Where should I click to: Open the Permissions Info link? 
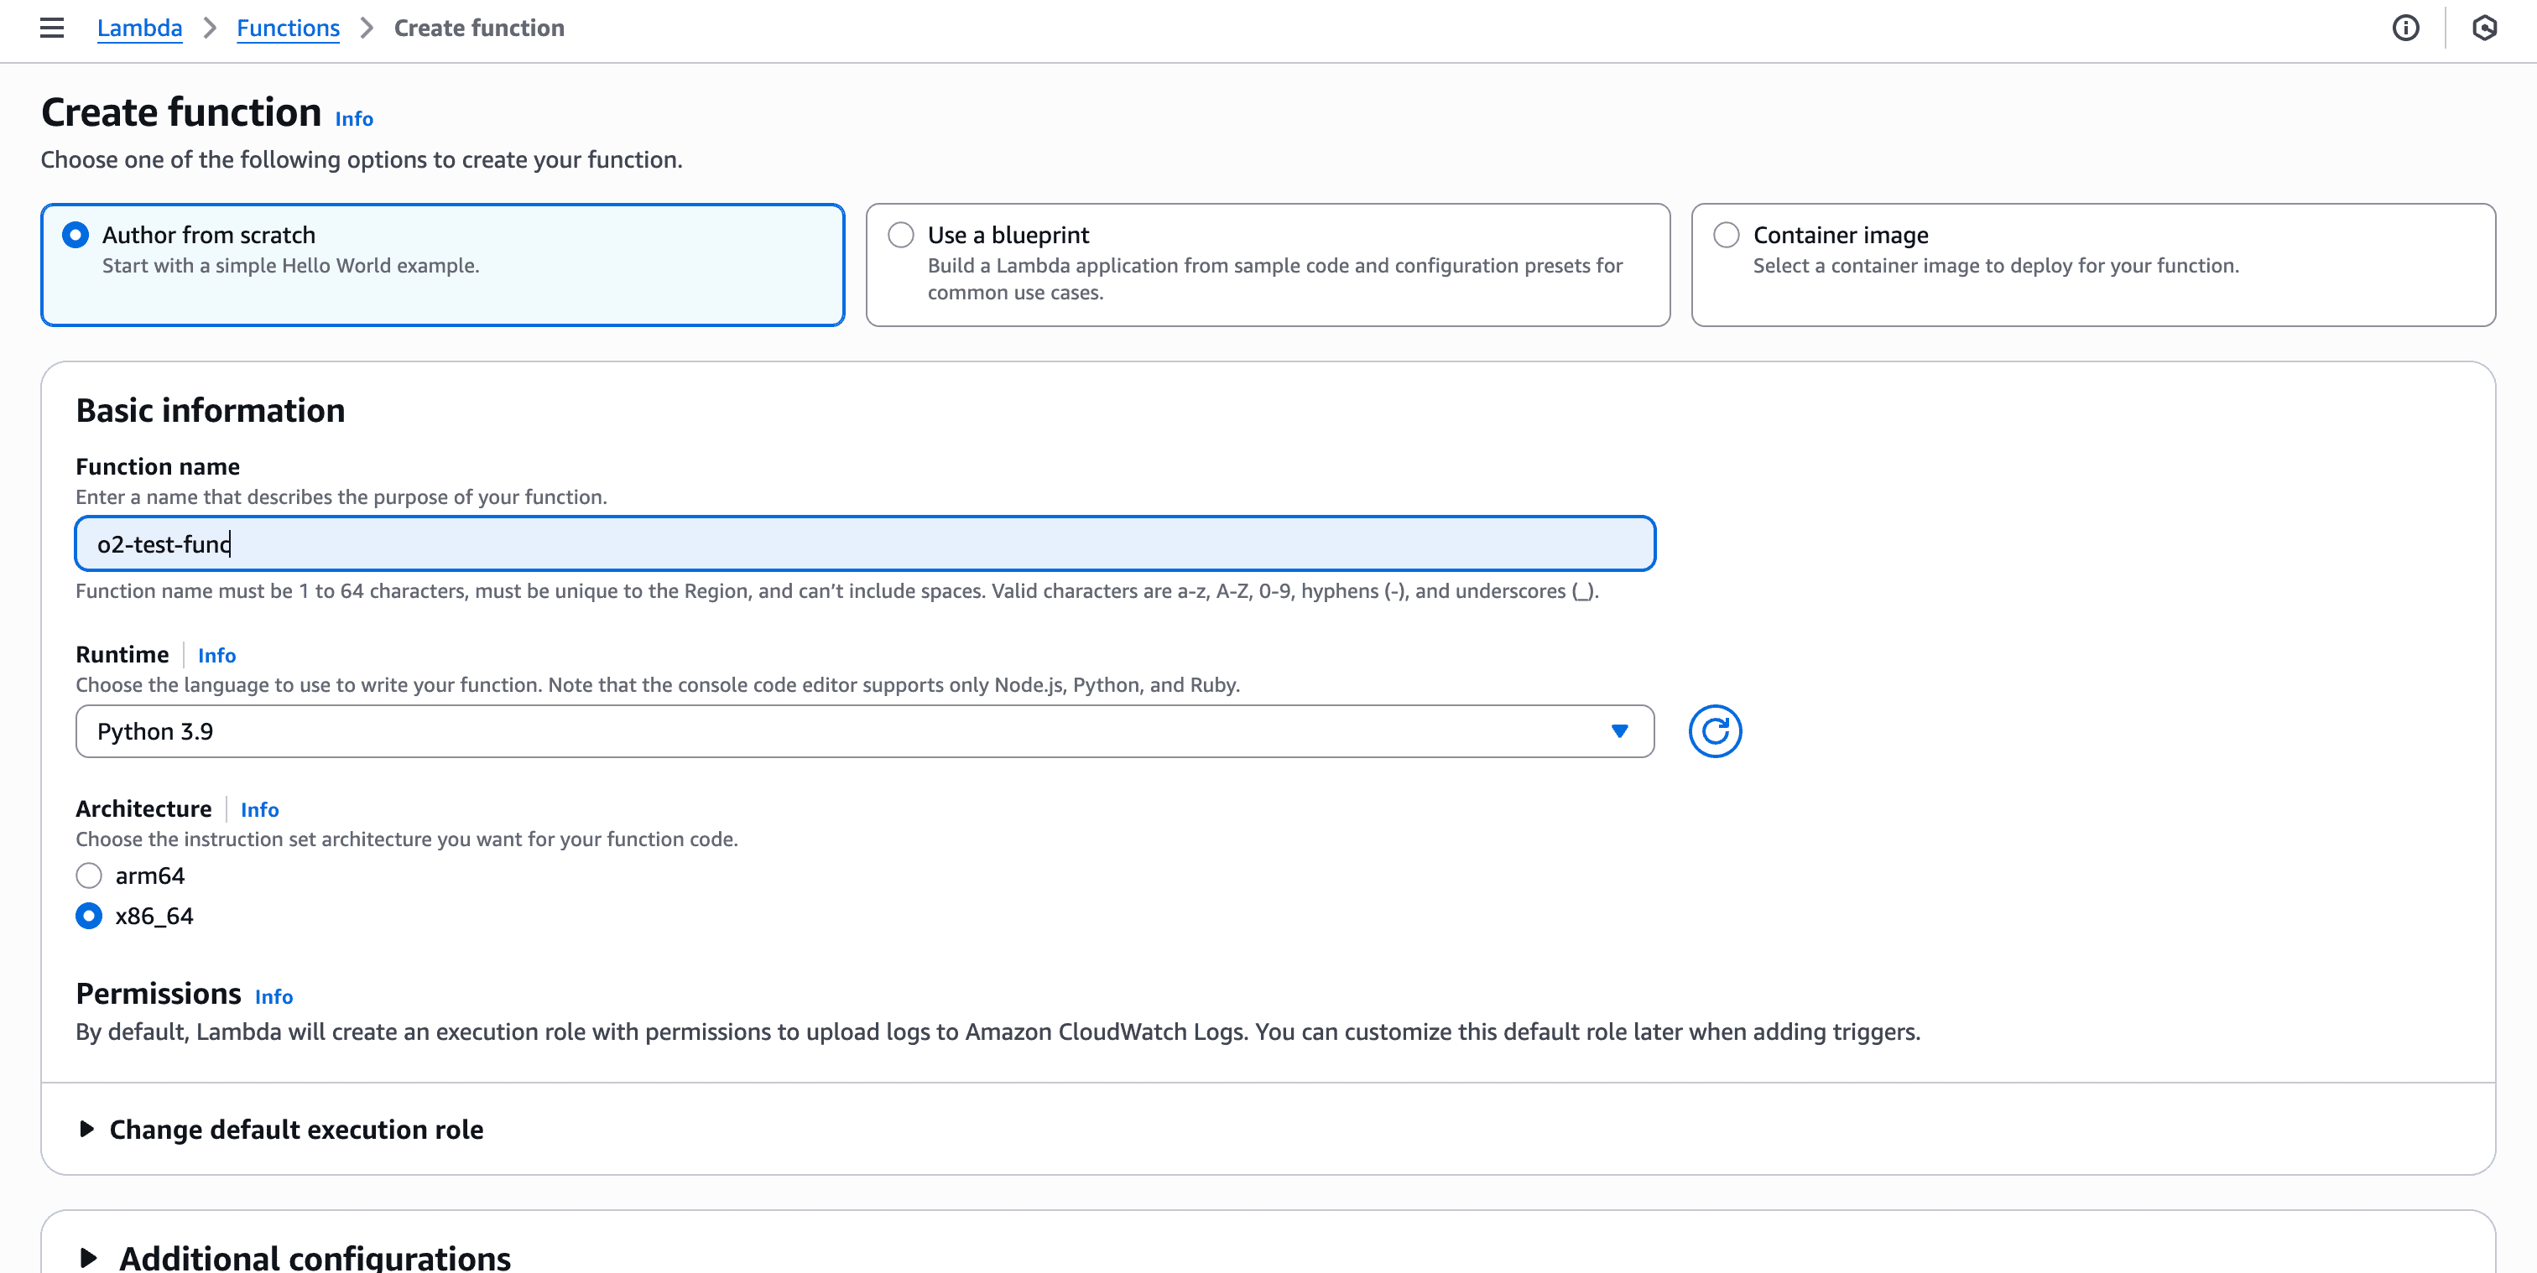tap(273, 996)
